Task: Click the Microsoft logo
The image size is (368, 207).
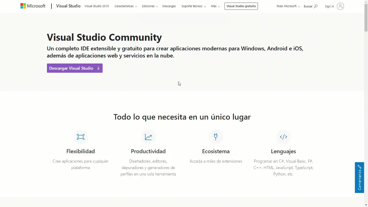Action: click(x=33, y=6)
